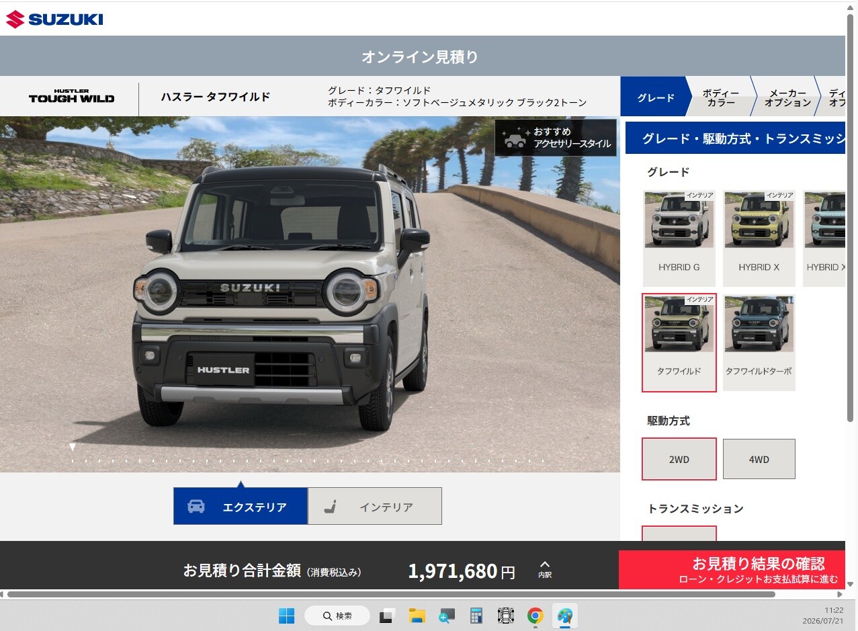Image resolution: width=858 pixels, height=631 pixels.
Task: Choose the タフワイルド grade card
Action: (x=679, y=343)
